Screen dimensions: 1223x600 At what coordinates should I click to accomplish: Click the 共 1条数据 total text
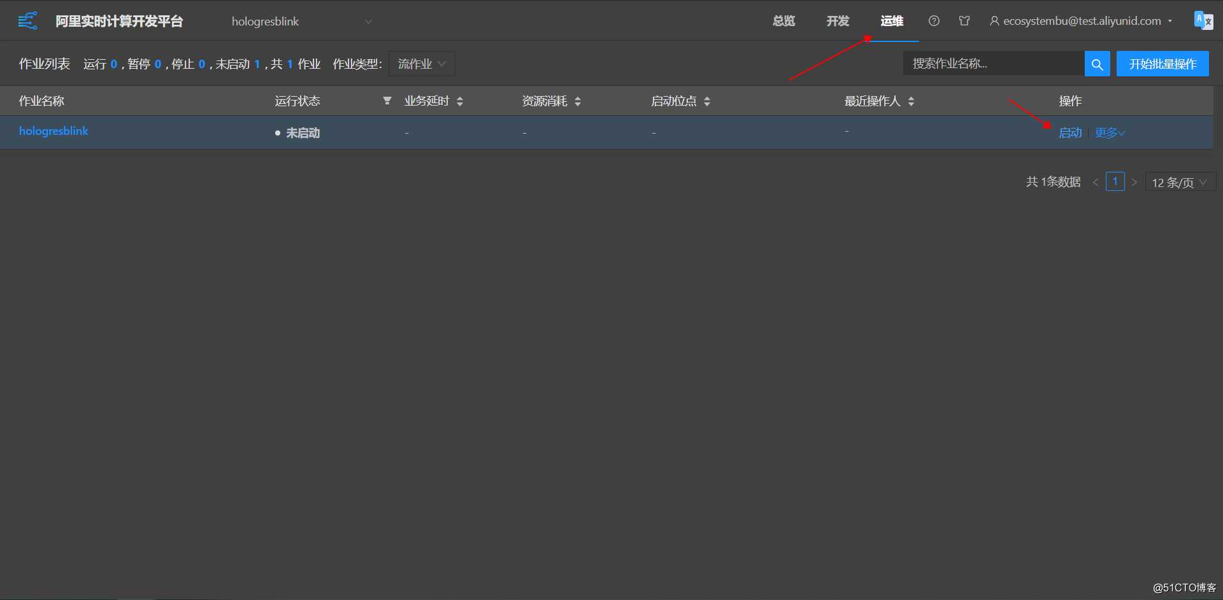point(1053,182)
